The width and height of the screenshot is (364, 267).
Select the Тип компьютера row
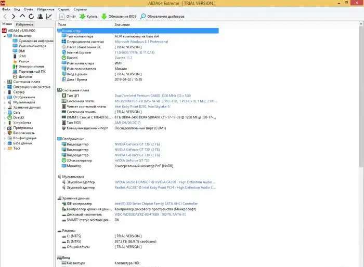[138, 36]
